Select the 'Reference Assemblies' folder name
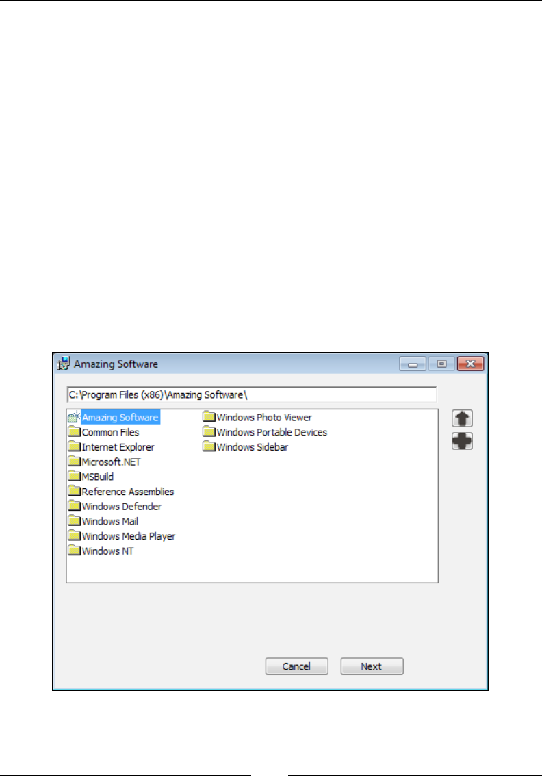 (x=128, y=492)
